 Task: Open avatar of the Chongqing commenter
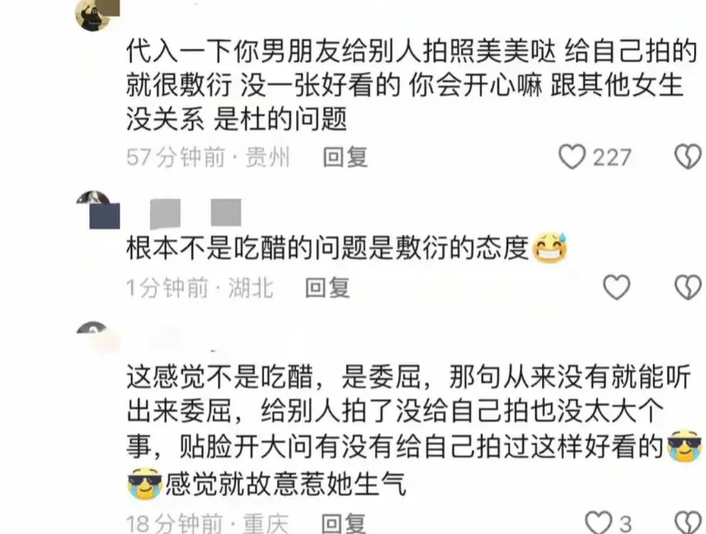[x=97, y=335]
